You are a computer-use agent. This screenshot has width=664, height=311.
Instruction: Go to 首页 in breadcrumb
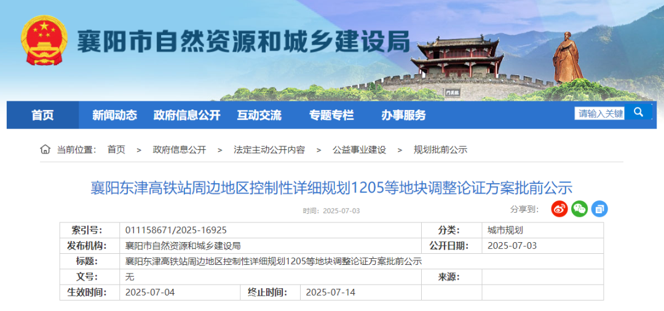pos(116,150)
